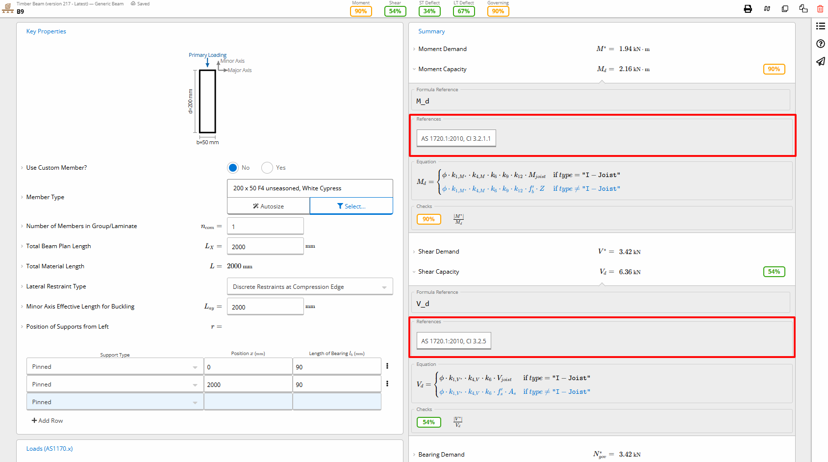The image size is (828, 462).
Task: Expand Total Beam Plan Length chevron
Action: pyautogui.click(x=22, y=246)
